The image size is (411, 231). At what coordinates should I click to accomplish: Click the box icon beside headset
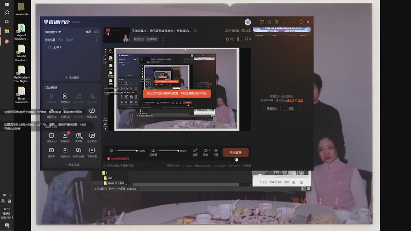276,22
